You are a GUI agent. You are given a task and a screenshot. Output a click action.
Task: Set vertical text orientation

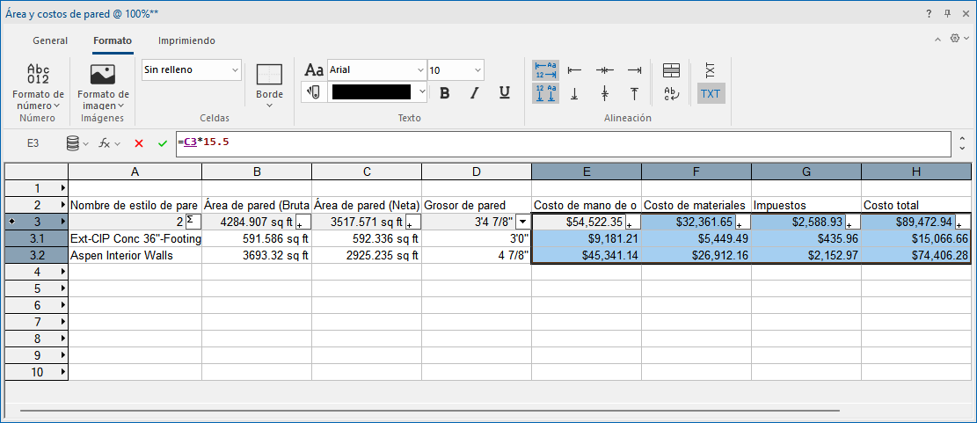point(710,70)
